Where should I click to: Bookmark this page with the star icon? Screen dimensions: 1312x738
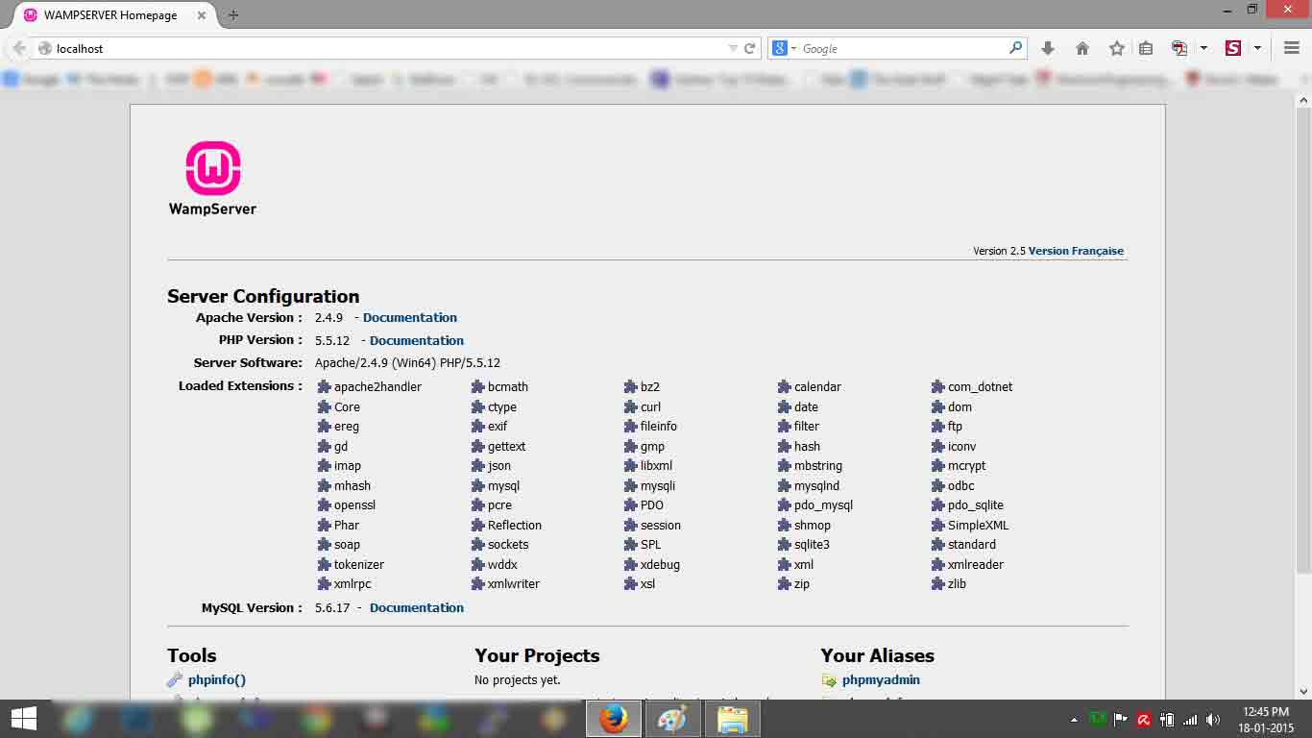(1116, 48)
